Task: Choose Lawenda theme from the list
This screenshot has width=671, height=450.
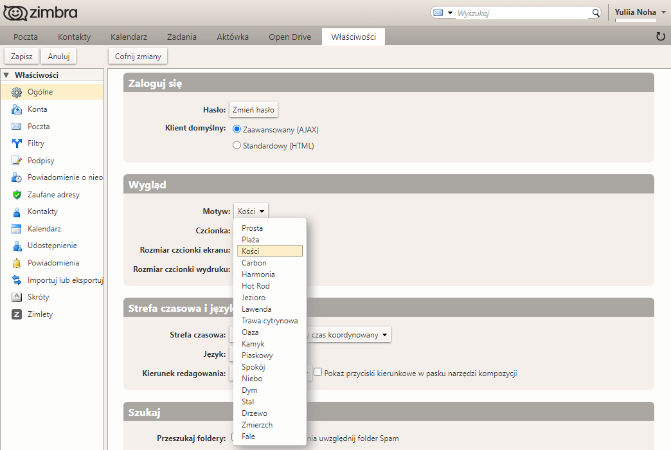Action: pyautogui.click(x=256, y=309)
